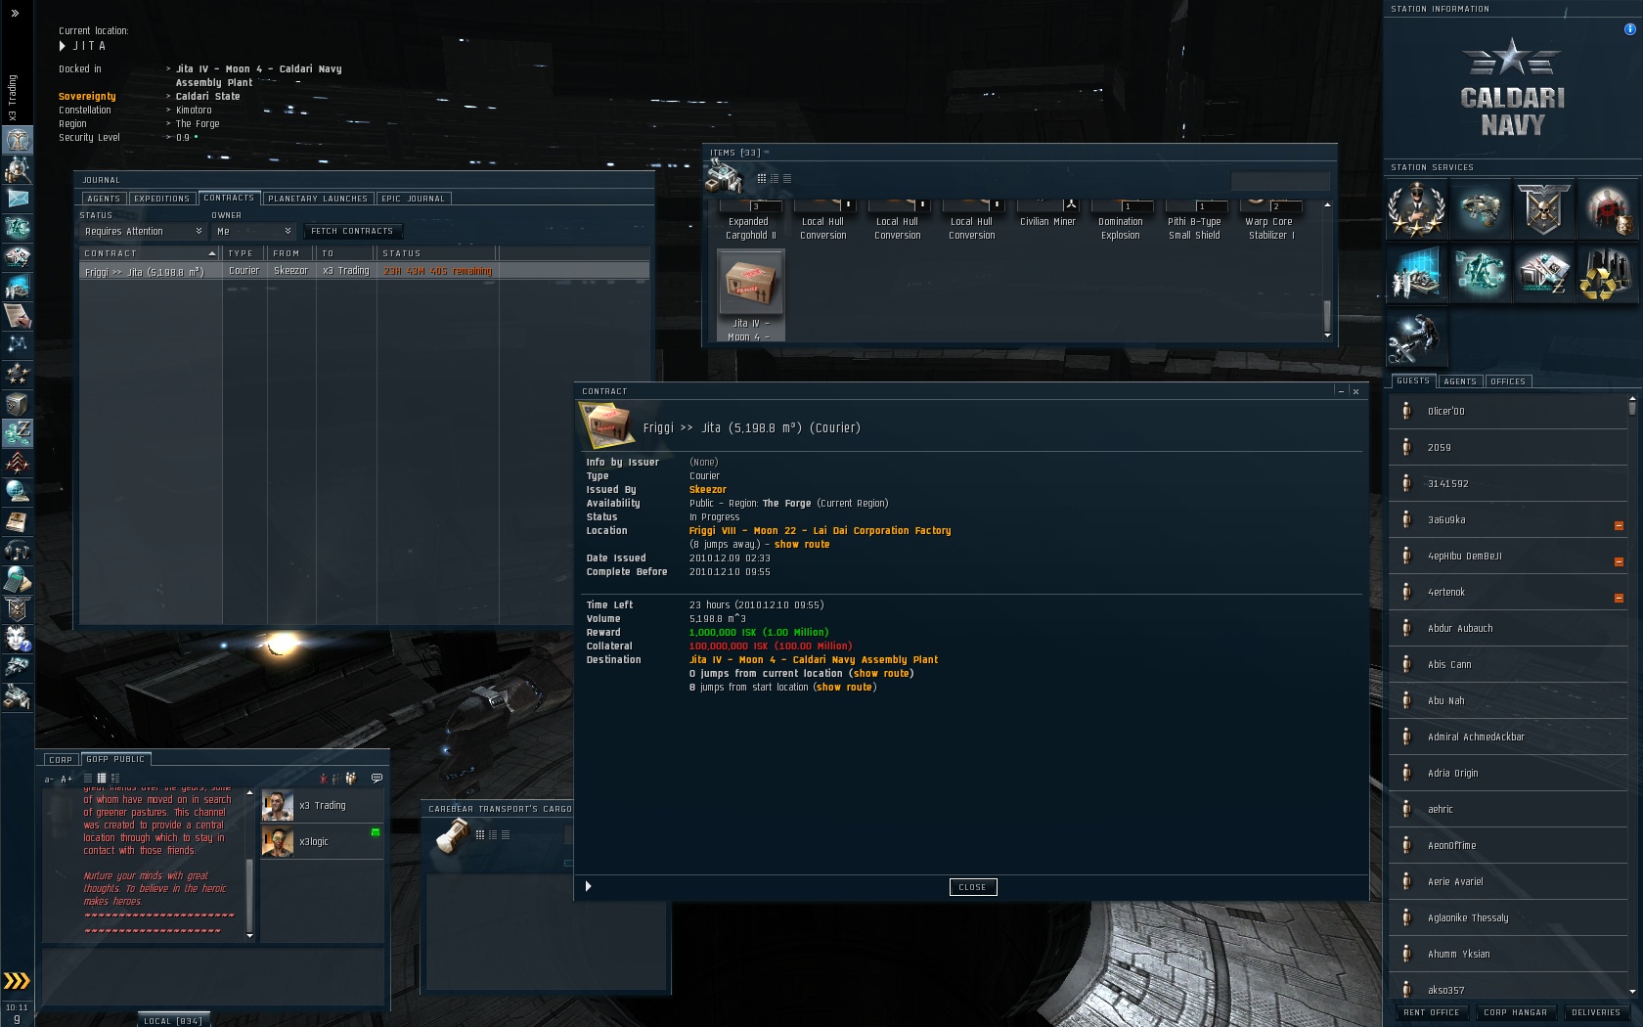Open the Jukebox headphones icon

(x=17, y=551)
